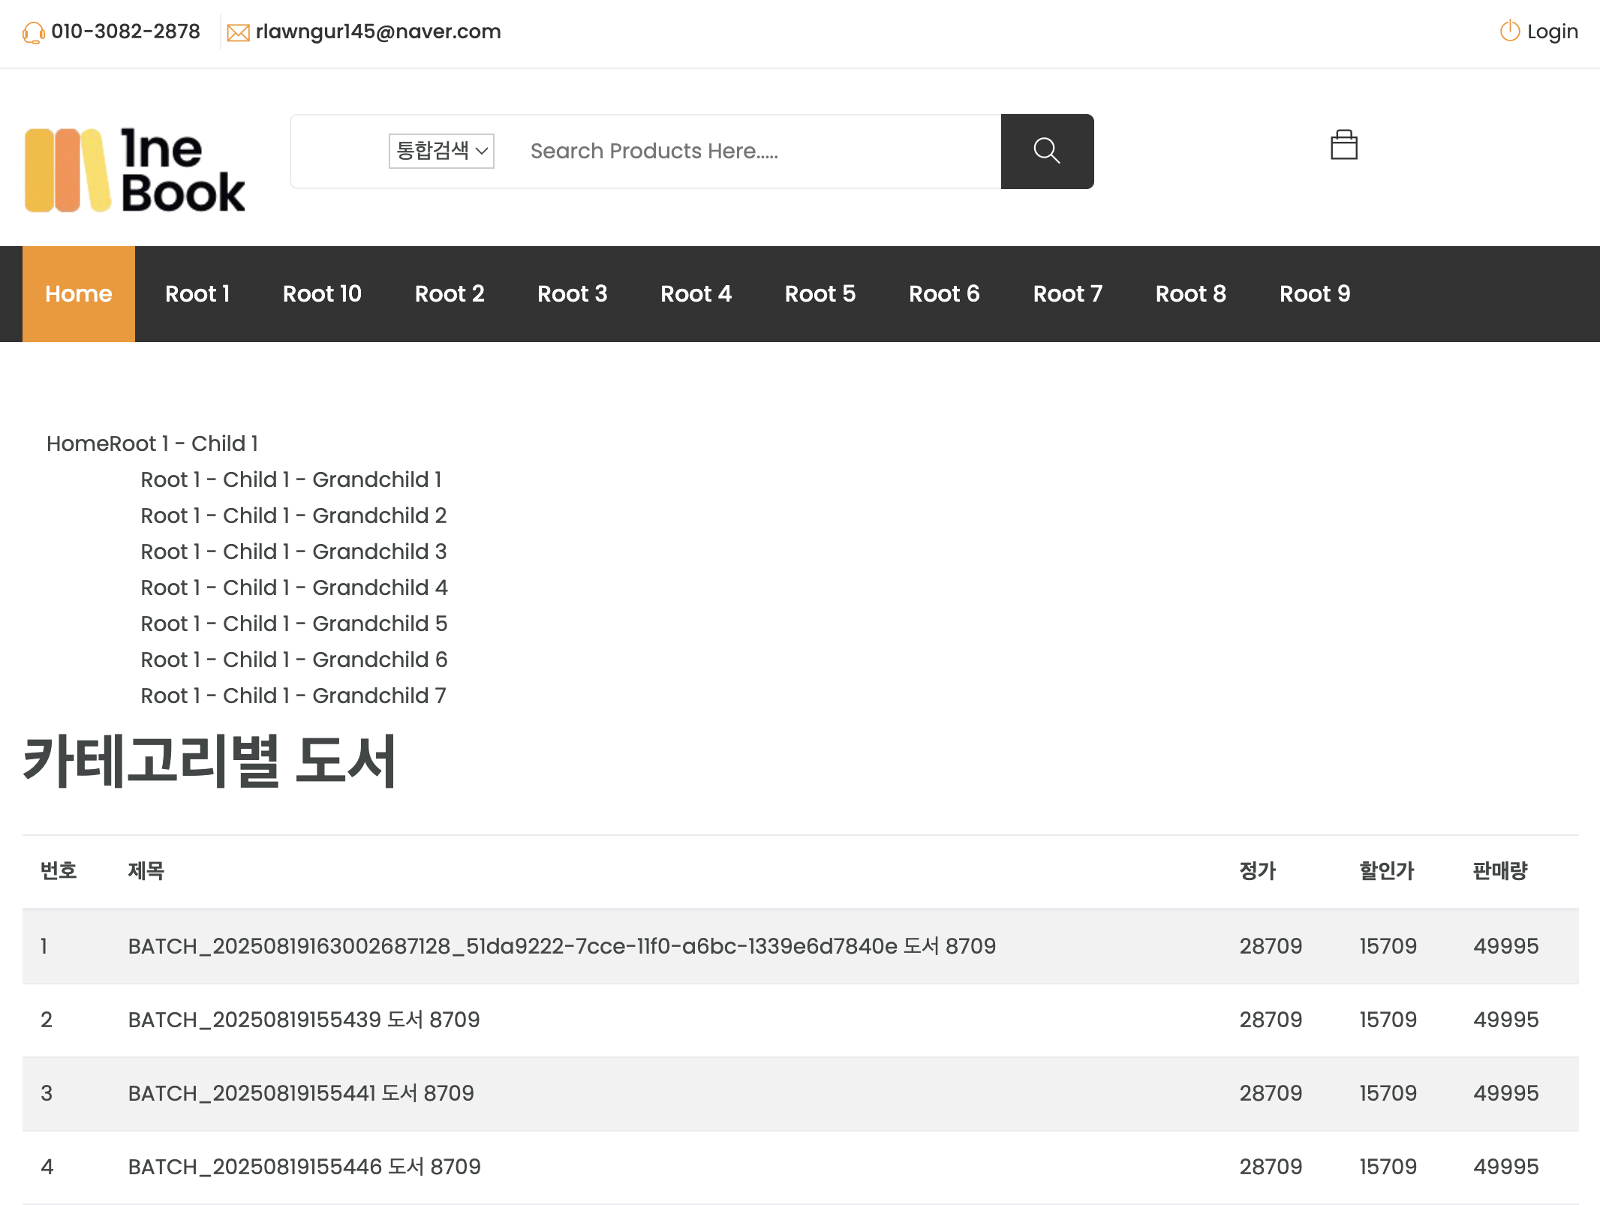Viewport: 1600px width, 1205px height.
Task: Open the Root 1 menu
Action: (x=197, y=294)
